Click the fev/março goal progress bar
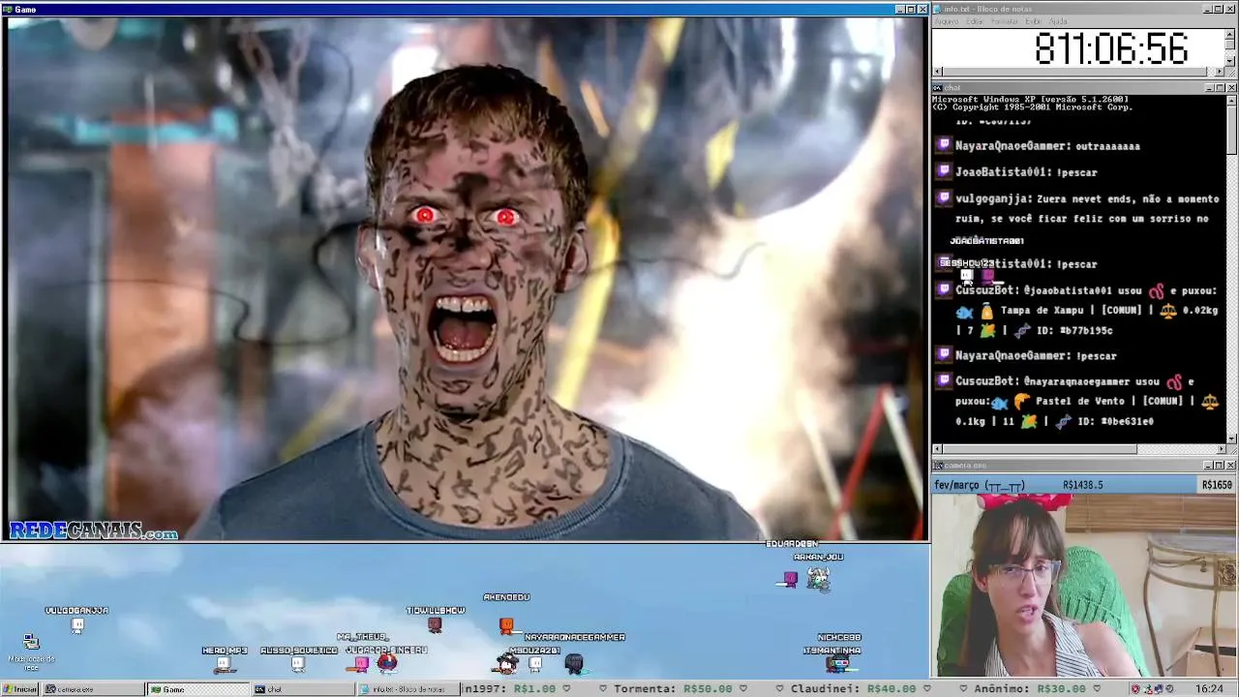This screenshot has width=1239, height=697. [1065, 485]
